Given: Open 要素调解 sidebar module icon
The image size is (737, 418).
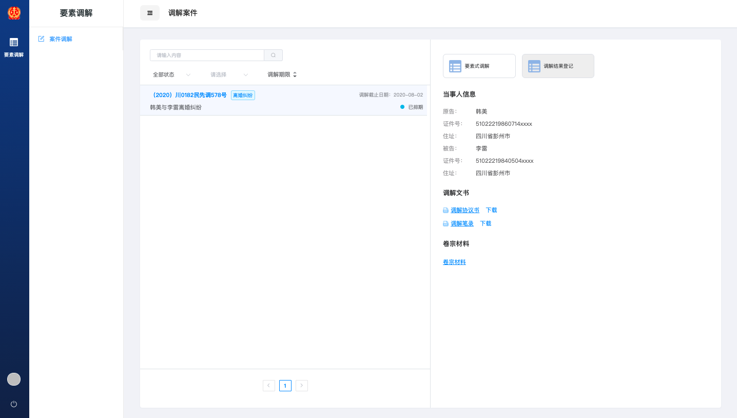Looking at the screenshot, I should pos(14,42).
